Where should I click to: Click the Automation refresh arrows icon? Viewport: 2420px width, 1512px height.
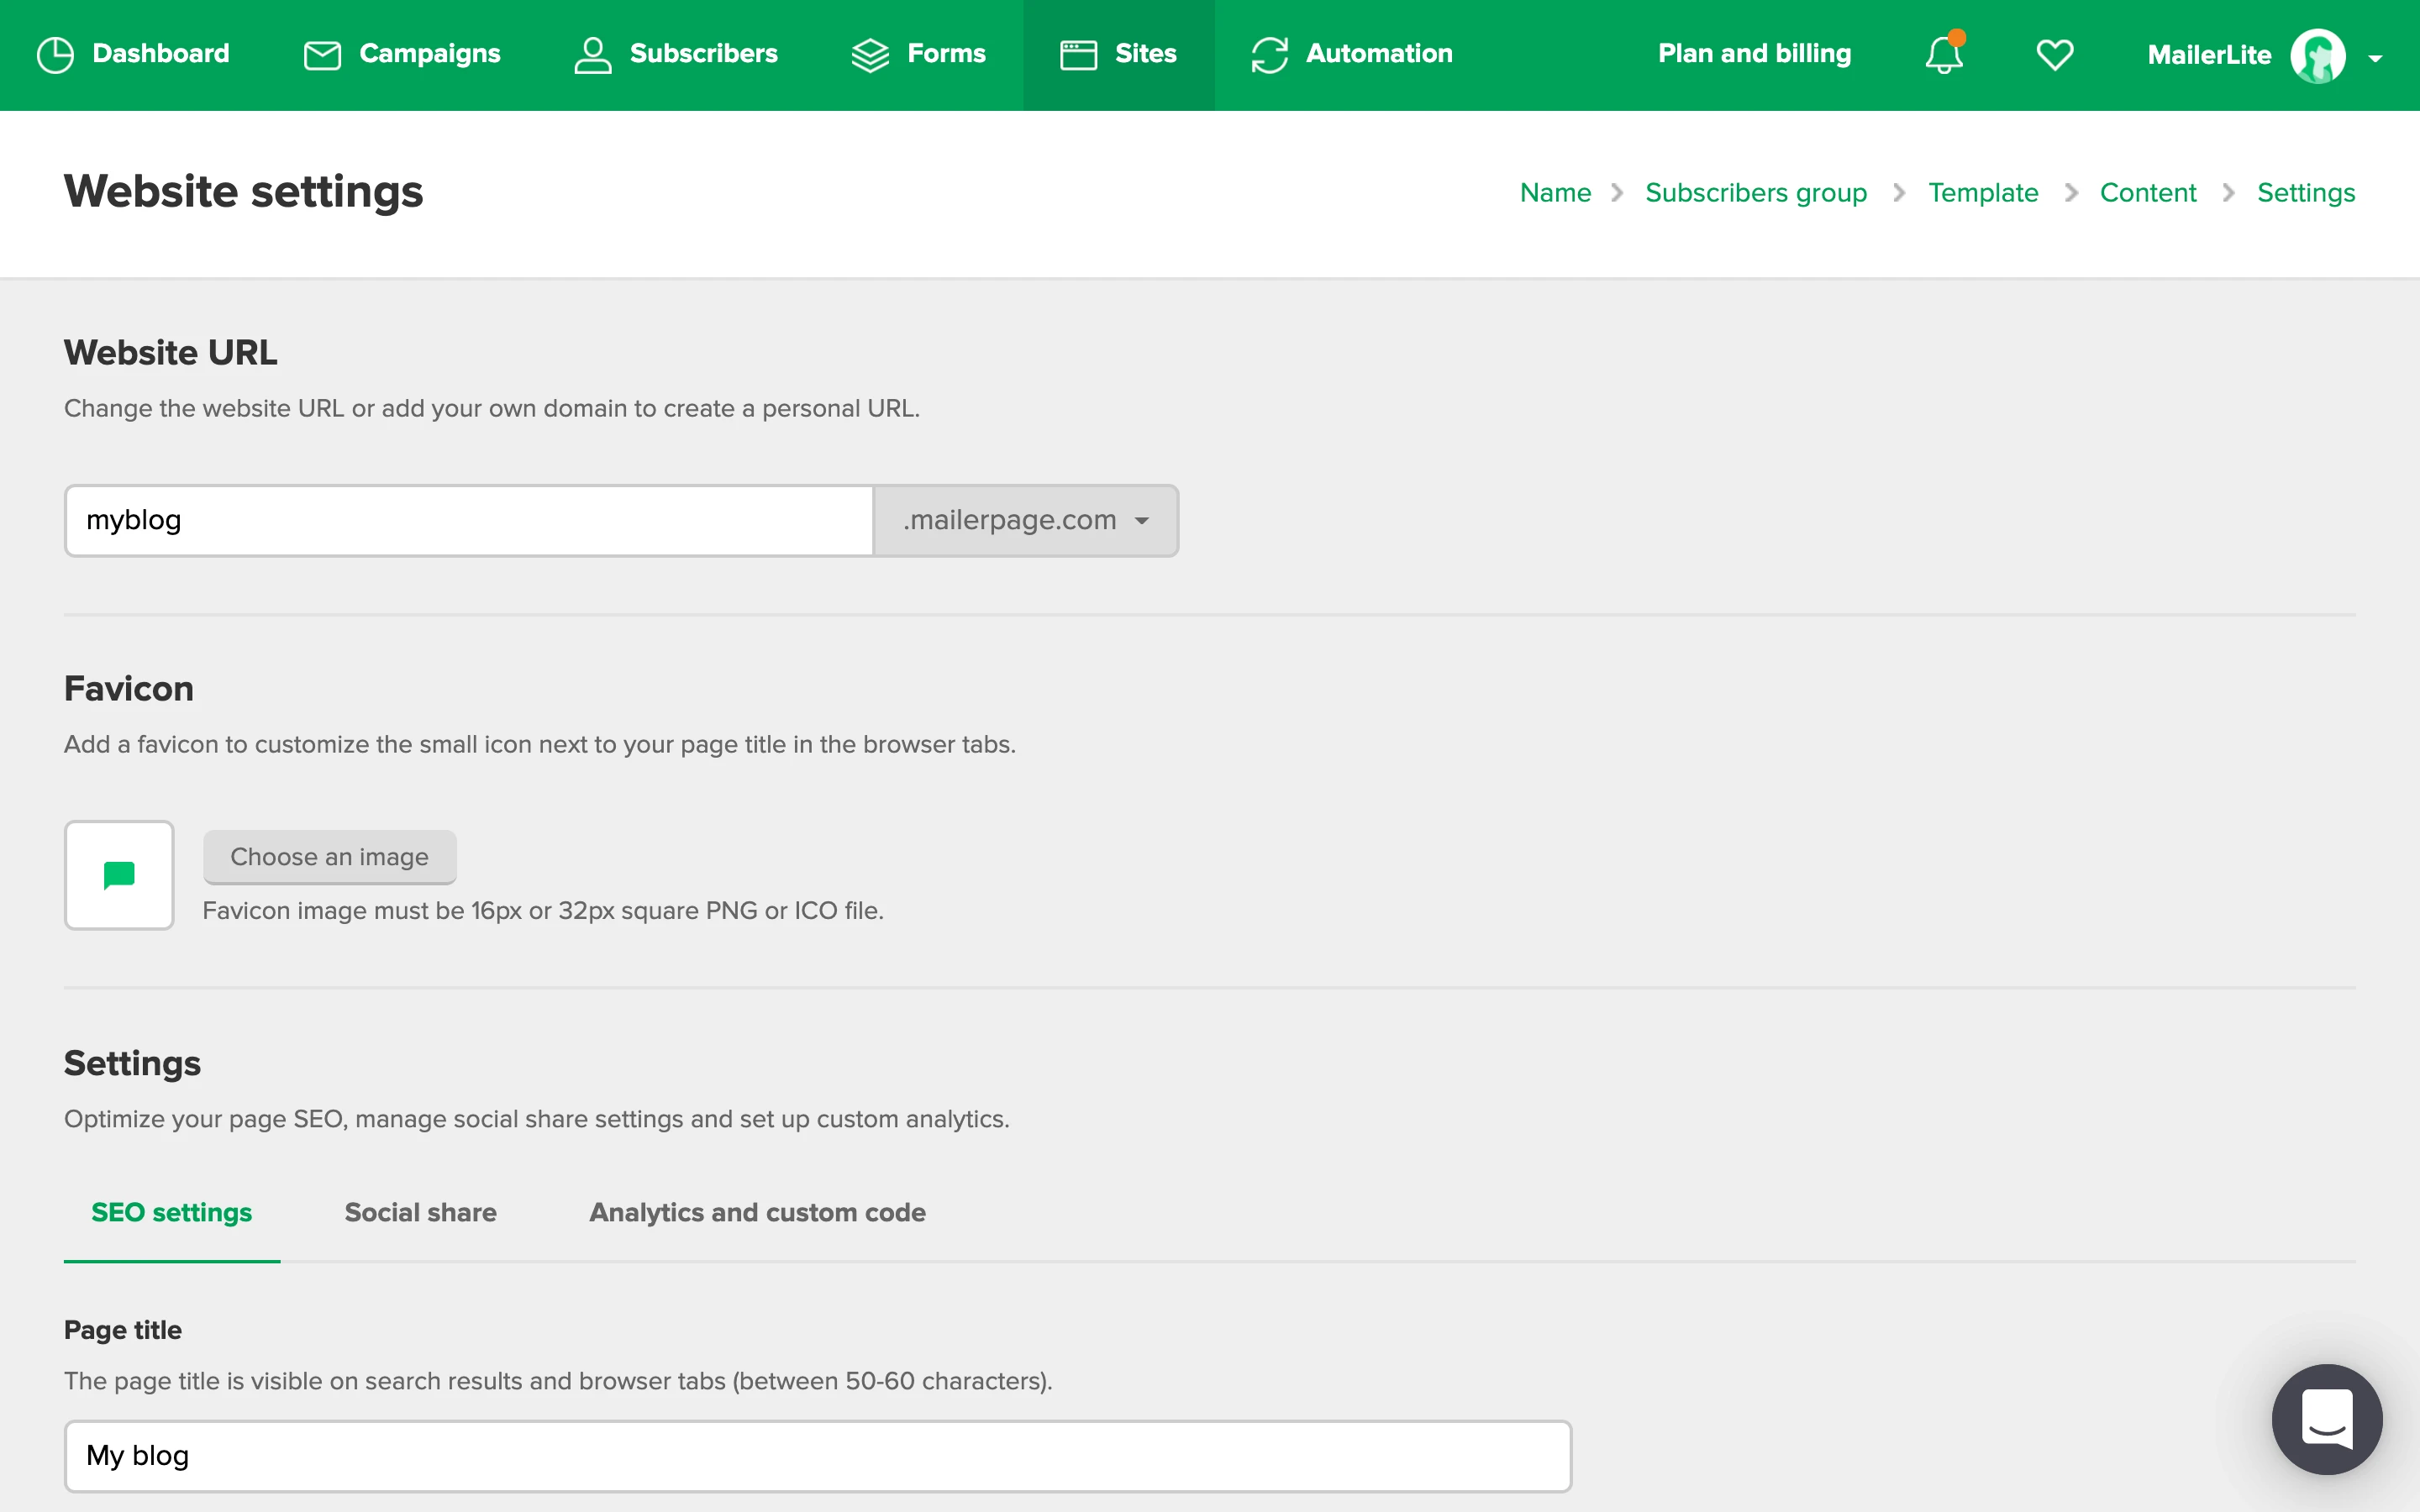[1269, 55]
